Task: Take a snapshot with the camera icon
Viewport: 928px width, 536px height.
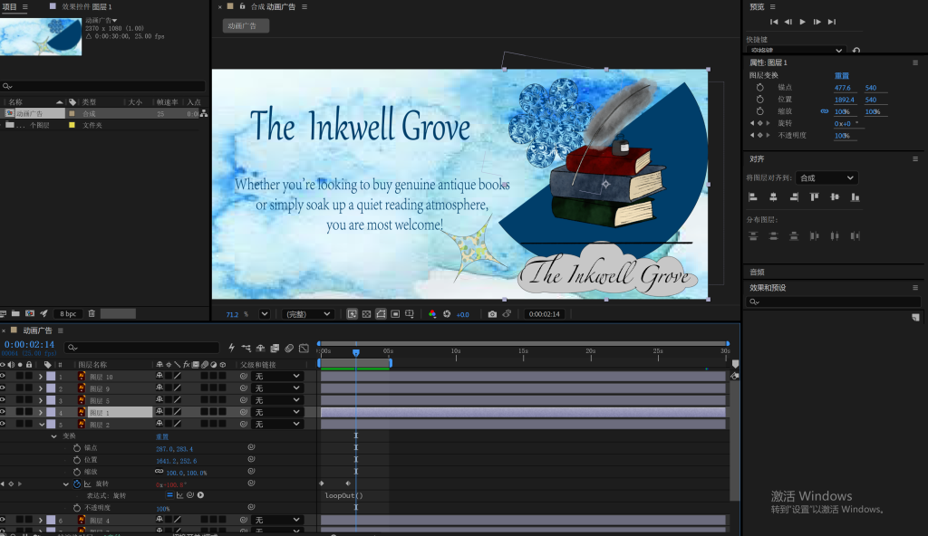Action: tap(492, 314)
